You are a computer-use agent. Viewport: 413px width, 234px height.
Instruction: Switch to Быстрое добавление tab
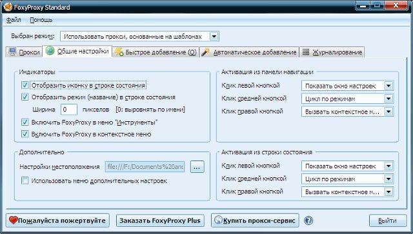point(156,52)
